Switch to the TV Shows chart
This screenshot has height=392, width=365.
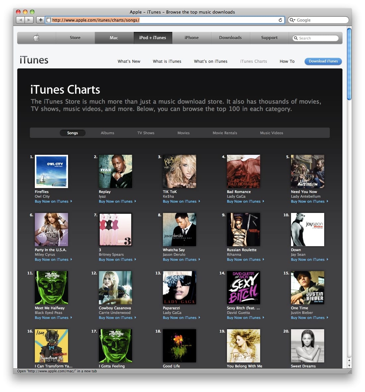click(146, 133)
